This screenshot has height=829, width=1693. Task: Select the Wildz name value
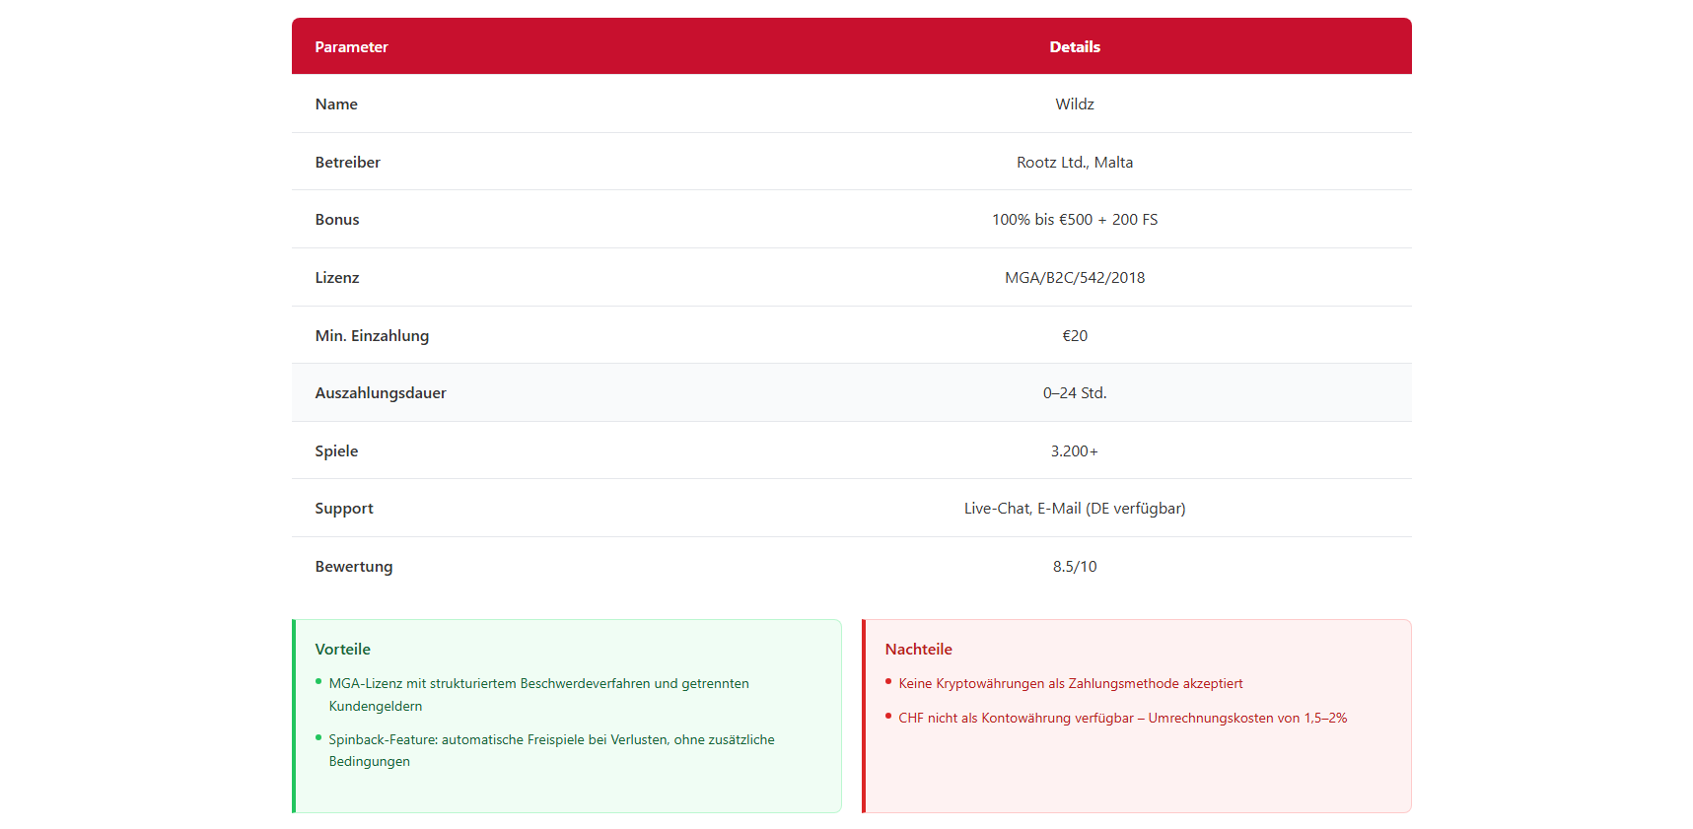1074,104
